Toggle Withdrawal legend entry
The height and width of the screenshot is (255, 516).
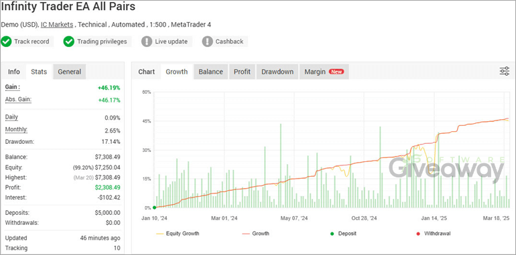click(x=433, y=234)
